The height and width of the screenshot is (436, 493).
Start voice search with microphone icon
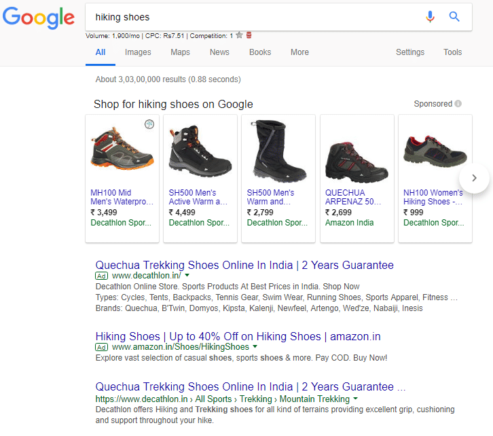[430, 16]
